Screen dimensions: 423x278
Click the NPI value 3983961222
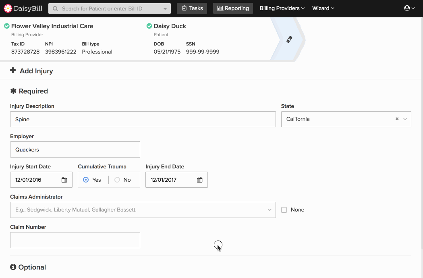(61, 52)
